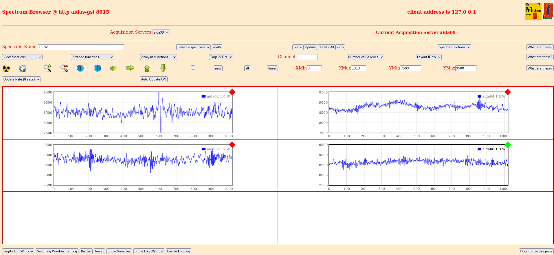Click the Channel input field
Viewport: 554px width, 255px height.
point(307,57)
